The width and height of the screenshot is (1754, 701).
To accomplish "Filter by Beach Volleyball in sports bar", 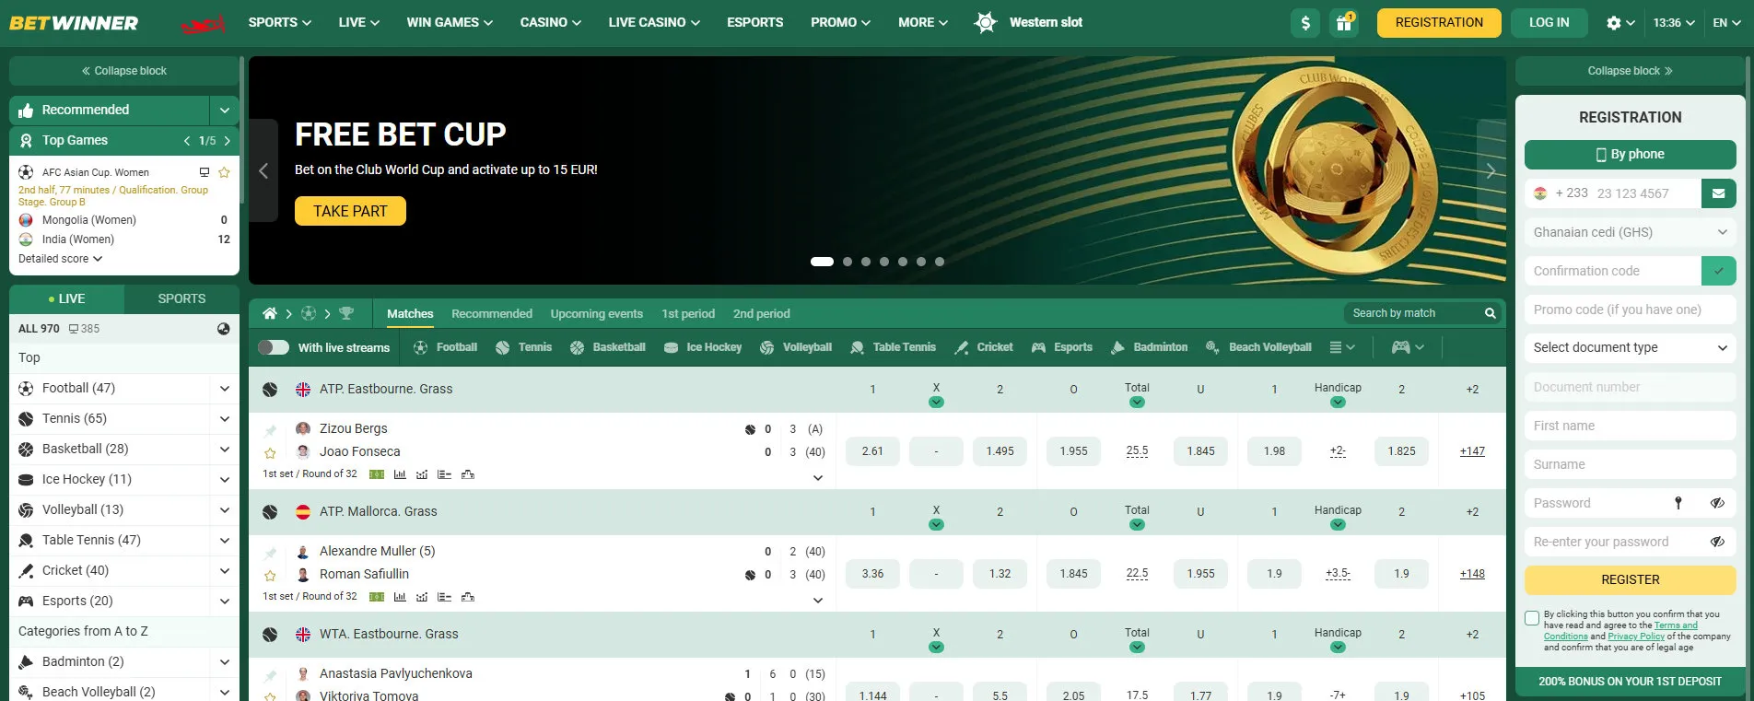I will 1257,347.
